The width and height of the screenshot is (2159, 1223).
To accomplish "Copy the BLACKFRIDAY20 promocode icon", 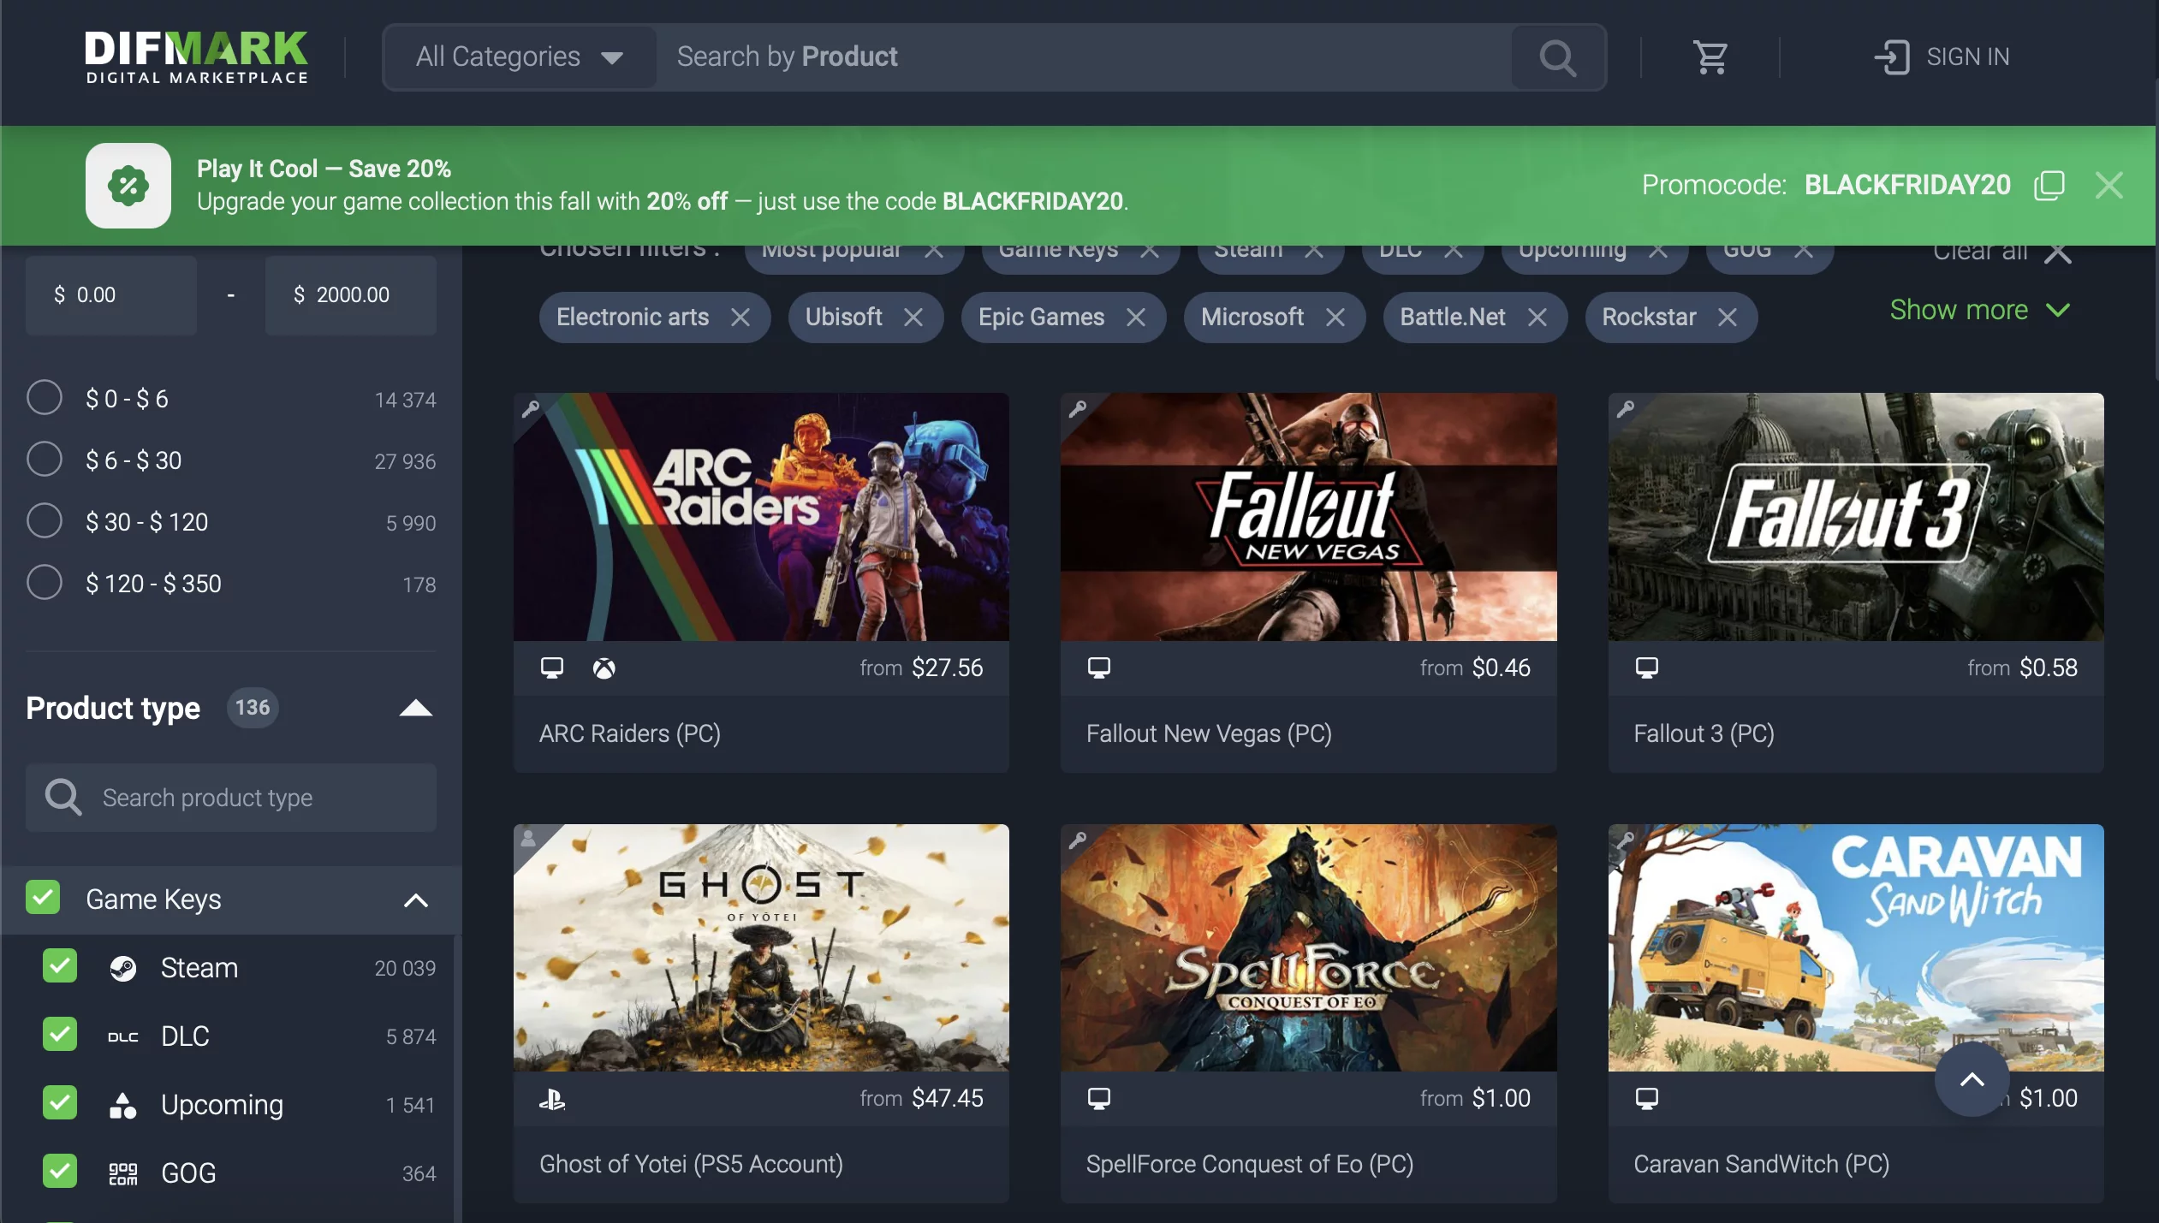I will click(2049, 185).
